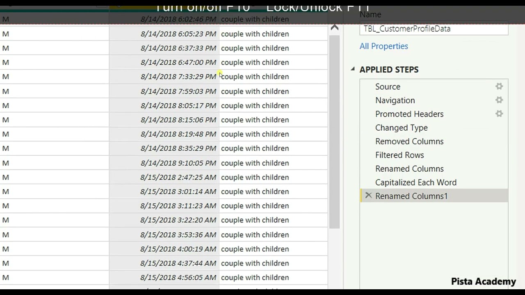525x295 pixels.
Task: Select the Navigation applied step
Action: click(x=434, y=100)
